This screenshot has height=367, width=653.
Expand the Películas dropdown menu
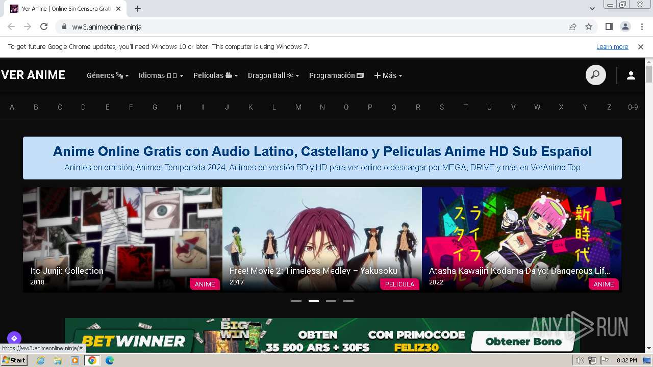(216, 75)
